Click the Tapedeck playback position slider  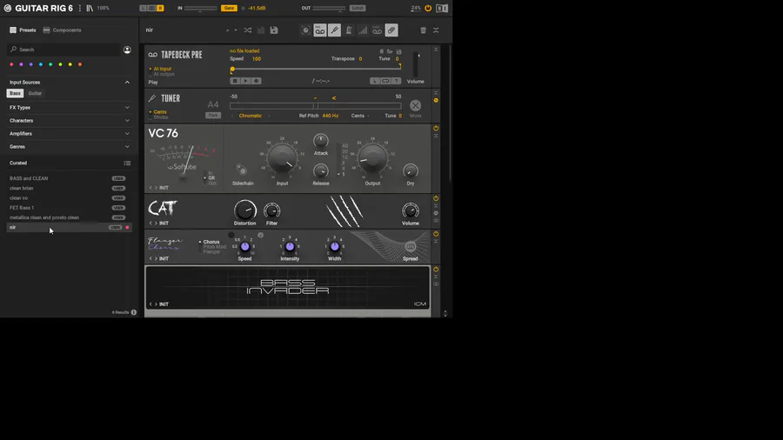[x=316, y=70]
